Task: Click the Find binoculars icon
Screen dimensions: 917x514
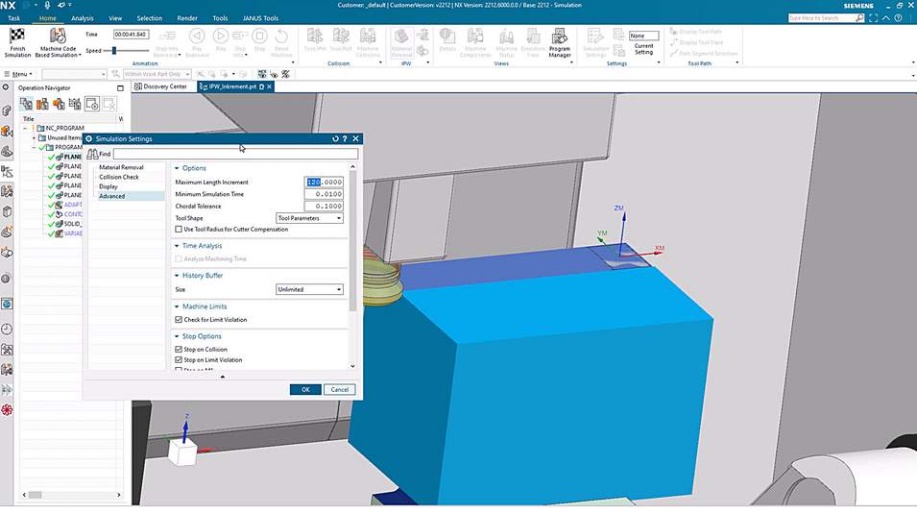Action: point(92,154)
